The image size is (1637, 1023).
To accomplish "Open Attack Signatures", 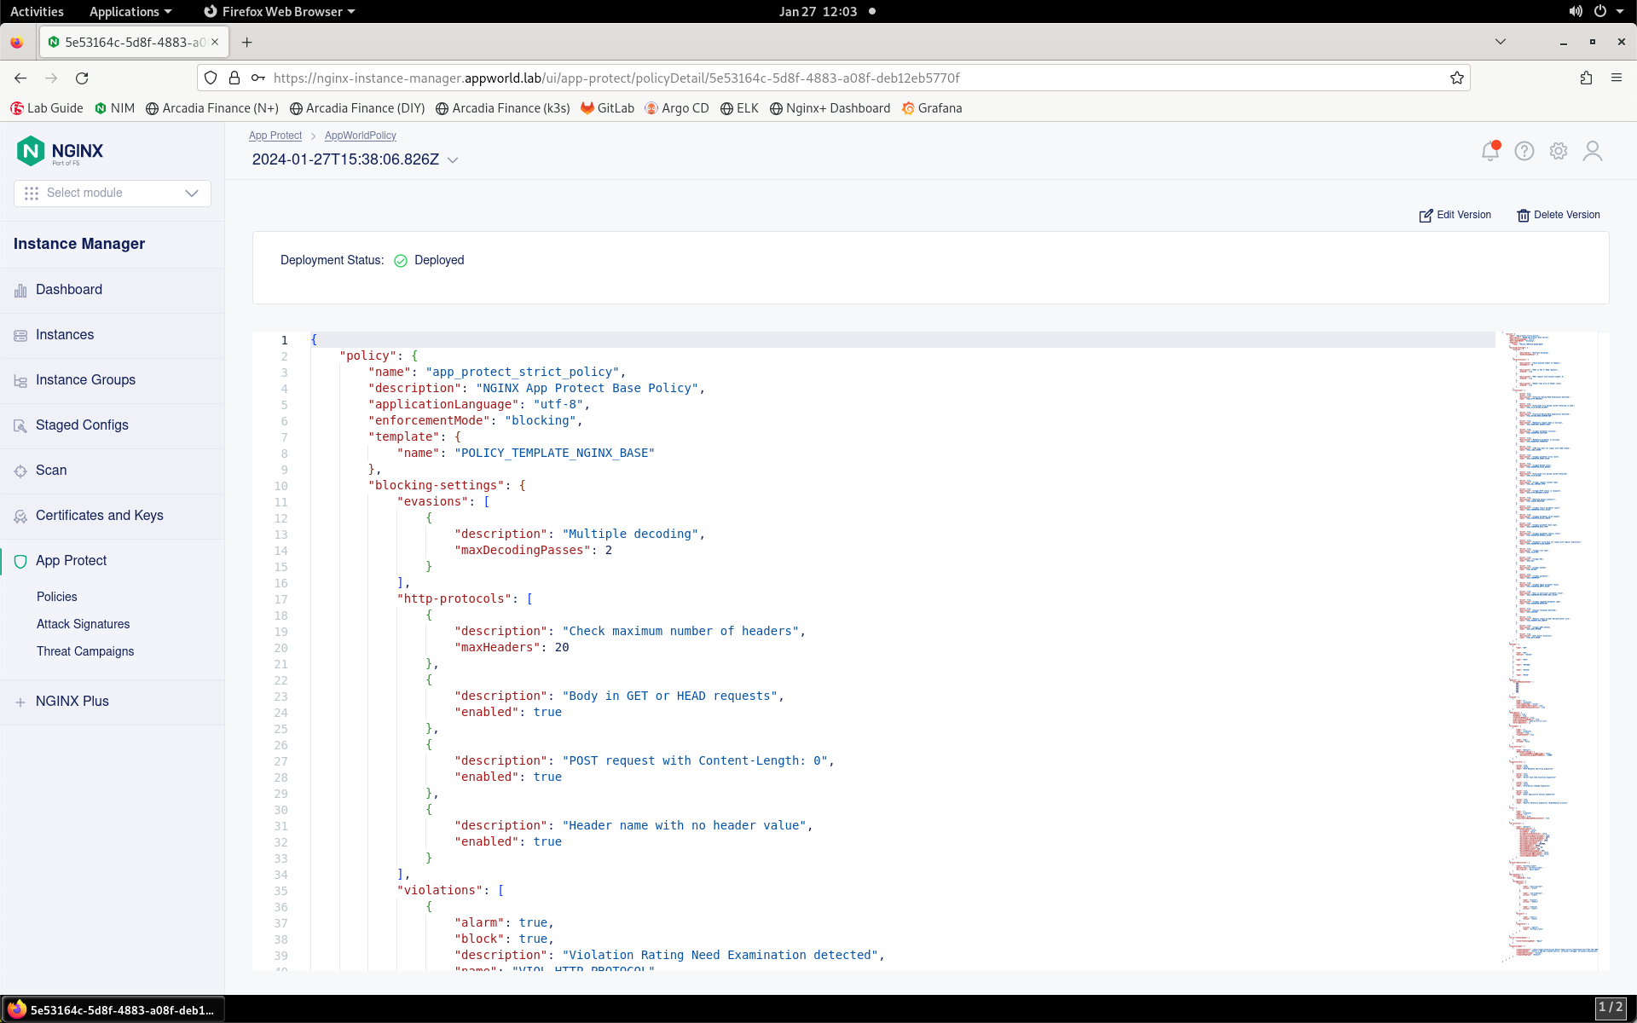I will (84, 624).
